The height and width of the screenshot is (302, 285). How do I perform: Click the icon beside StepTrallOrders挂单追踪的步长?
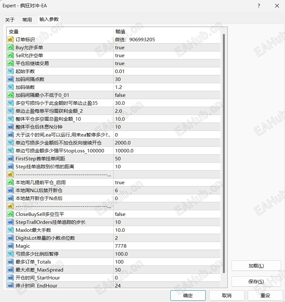point(11,222)
